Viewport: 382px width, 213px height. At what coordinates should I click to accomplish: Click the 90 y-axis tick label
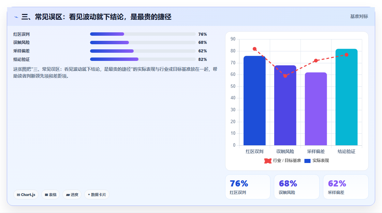(x=233, y=39)
